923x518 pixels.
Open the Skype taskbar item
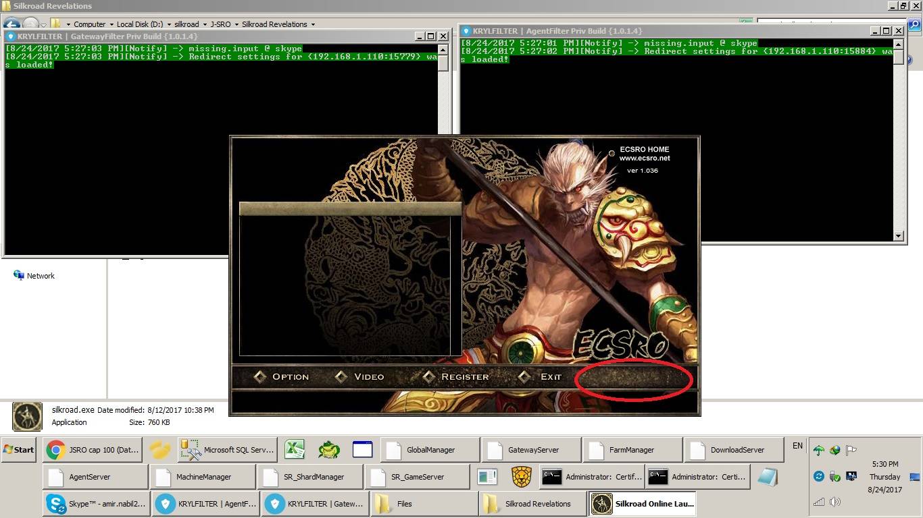(95, 504)
